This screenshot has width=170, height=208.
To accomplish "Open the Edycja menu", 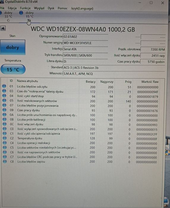I will tap(12, 8).
